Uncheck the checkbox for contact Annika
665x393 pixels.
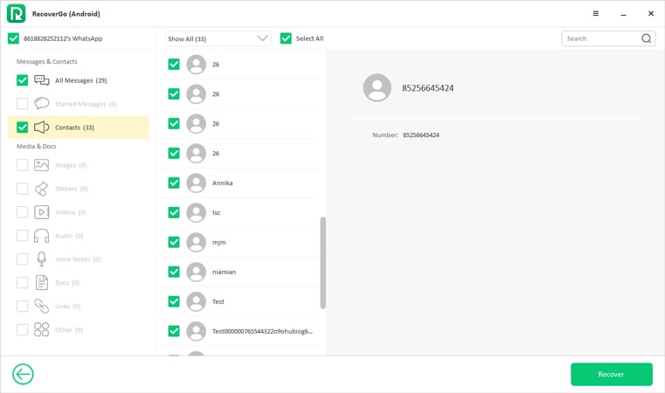point(174,183)
